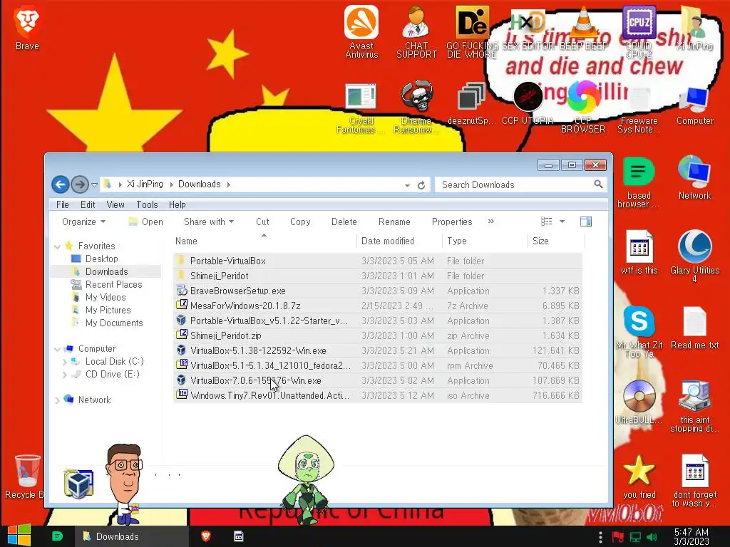Image resolution: width=730 pixels, height=547 pixels.
Task: Open the Brave desktop shortcut
Action: tap(27, 28)
